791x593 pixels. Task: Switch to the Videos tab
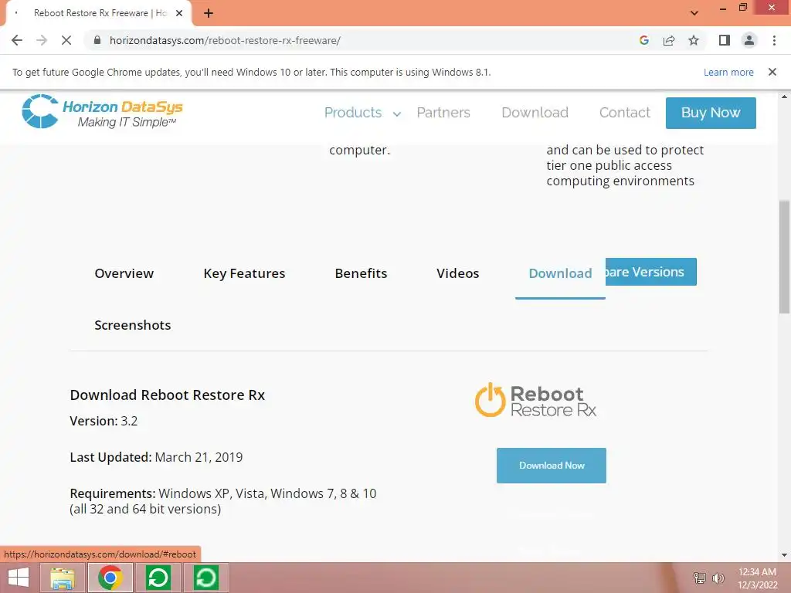click(x=458, y=273)
